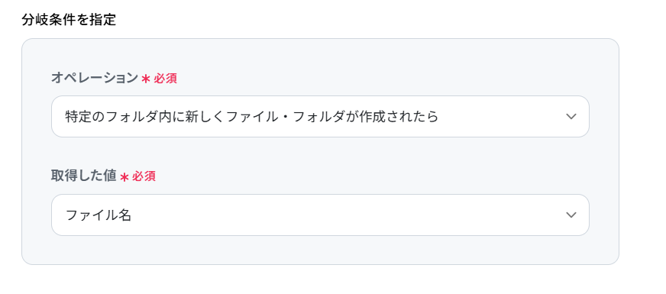This screenshot has width=666, height=294.
Task: Click the 分岐条件を指定 heading
Action: pyautogui.click(x=69, y=20)
